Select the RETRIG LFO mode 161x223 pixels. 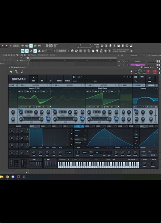pyautogui.click(x=81, y=139)
